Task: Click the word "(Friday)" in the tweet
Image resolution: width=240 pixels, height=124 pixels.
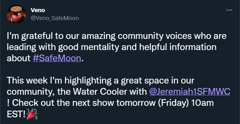Action: coord(173,103)
